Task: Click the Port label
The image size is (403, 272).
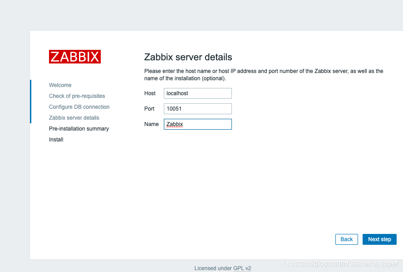Action: (149, 109)
